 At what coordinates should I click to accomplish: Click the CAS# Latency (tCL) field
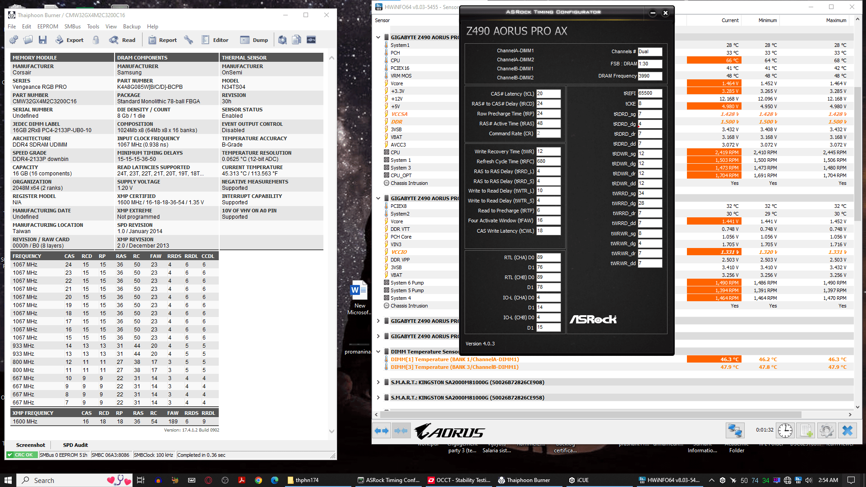click(548, 94)
